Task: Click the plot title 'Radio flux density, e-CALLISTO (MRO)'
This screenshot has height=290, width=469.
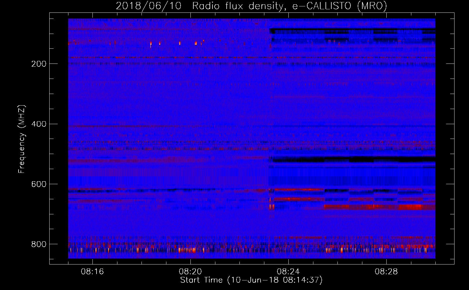Action: 290,6
